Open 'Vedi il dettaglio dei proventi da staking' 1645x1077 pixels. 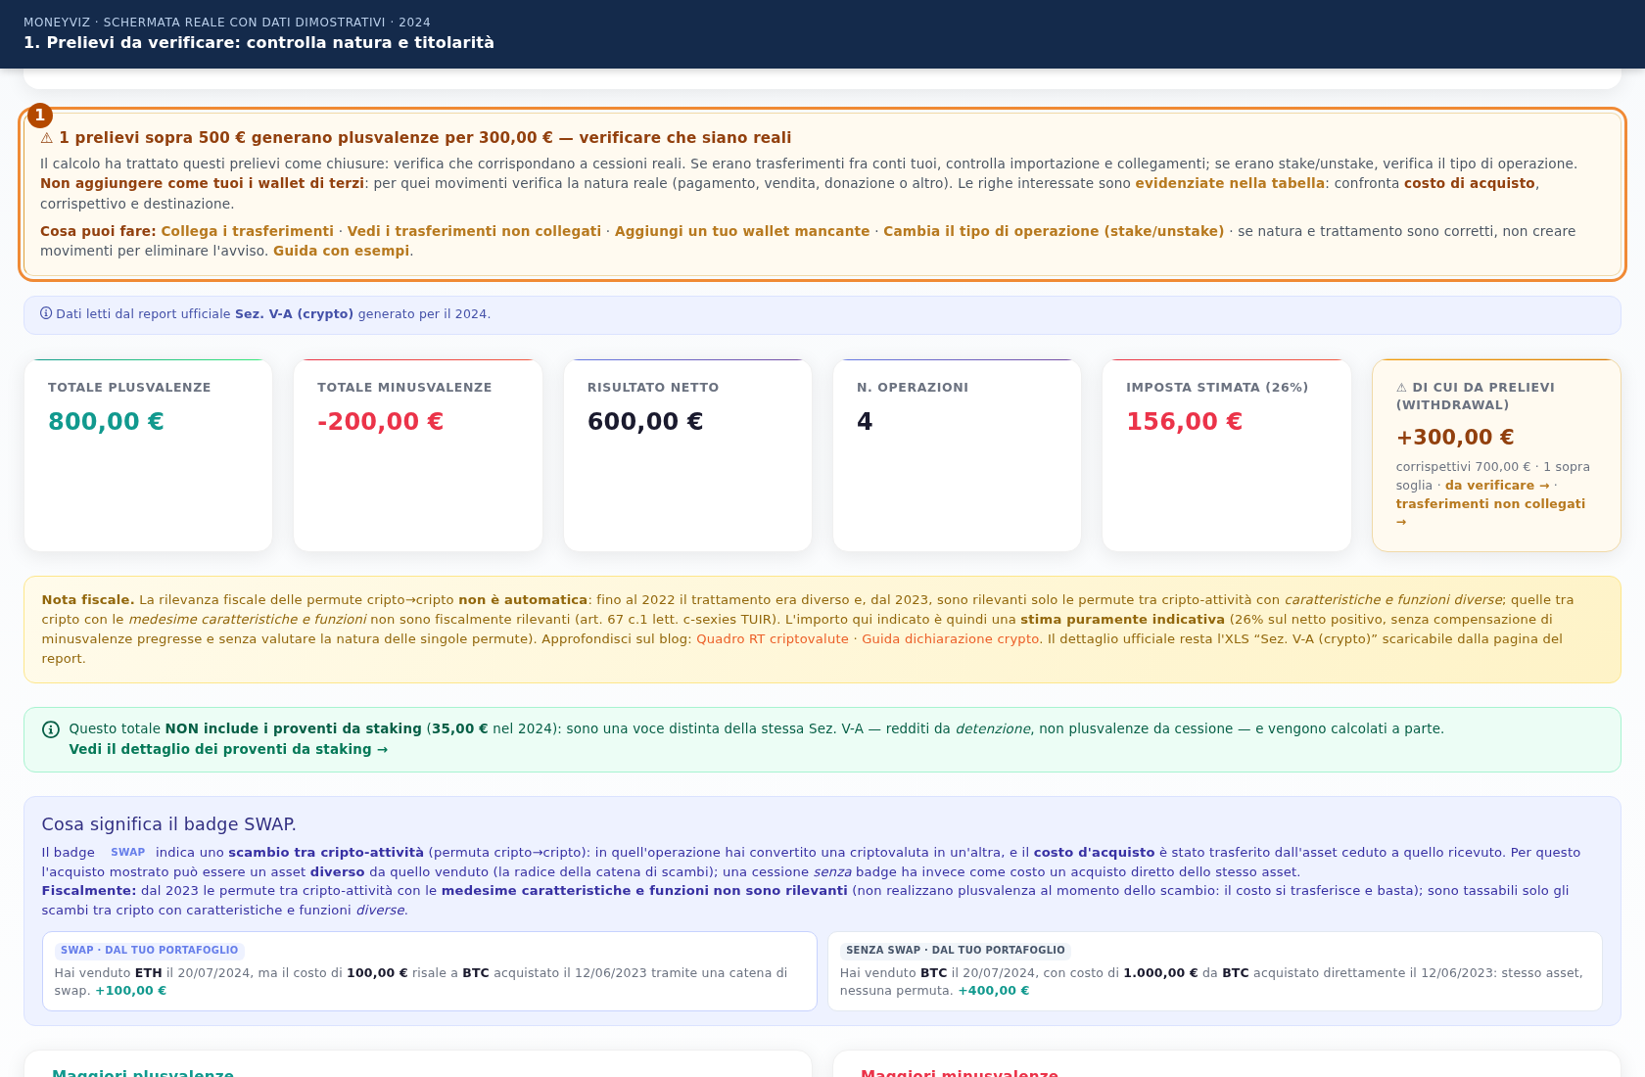point(228,749)
